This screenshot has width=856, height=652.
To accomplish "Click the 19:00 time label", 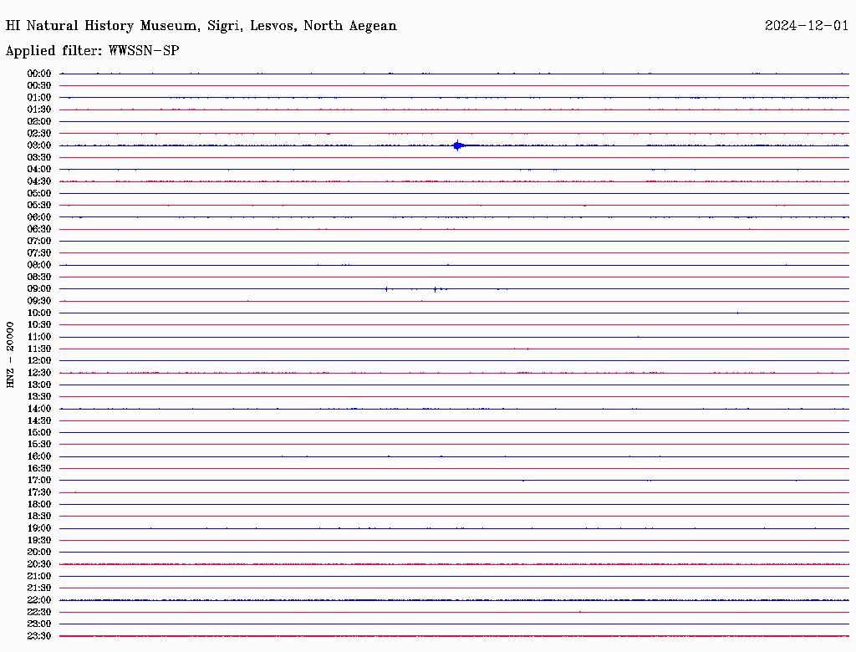I will pyautogui.click(x=39, y=528).
